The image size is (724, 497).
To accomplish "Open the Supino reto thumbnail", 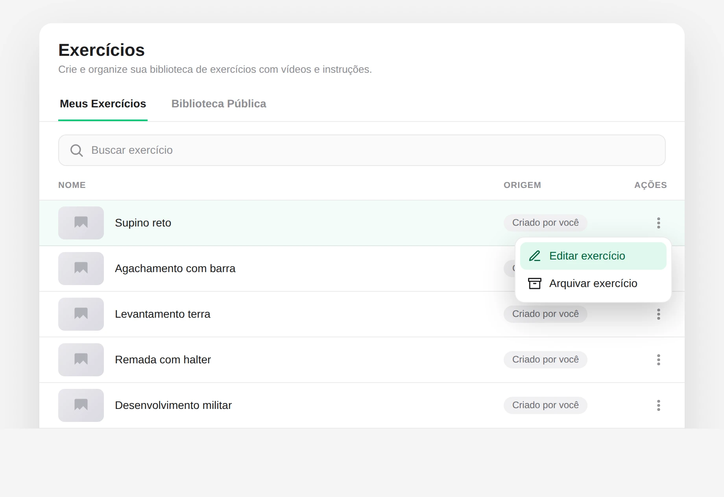I will click(x=81, y=223).
